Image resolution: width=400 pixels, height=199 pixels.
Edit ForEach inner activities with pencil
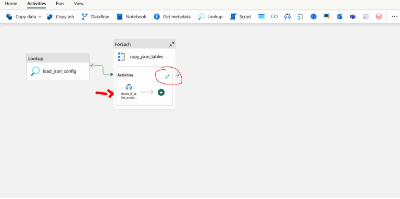pyautogui.click(x=167, y=76)
